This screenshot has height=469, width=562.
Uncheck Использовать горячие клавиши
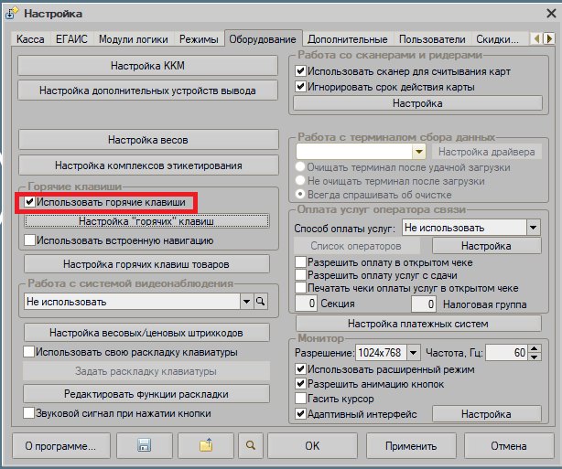pos(30,202)
